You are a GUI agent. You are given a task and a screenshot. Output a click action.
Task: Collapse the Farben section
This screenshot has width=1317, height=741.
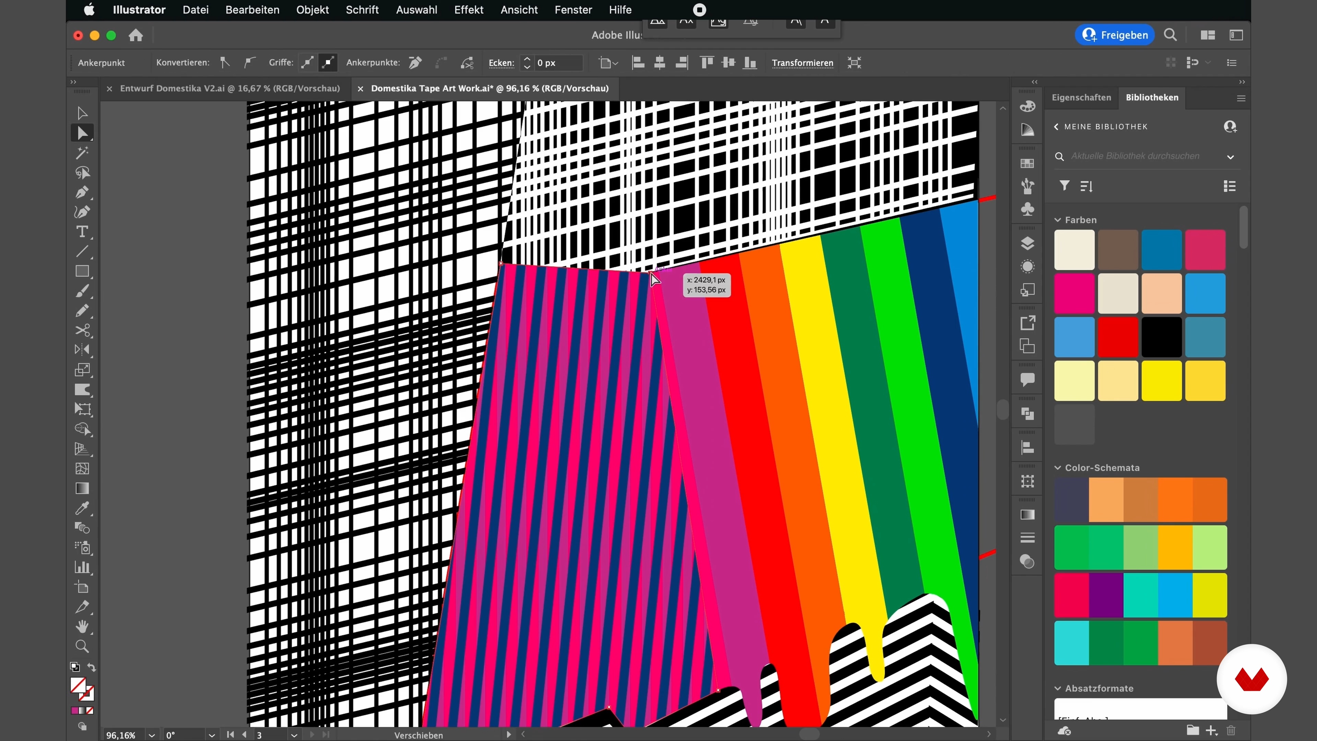pyautogui.click(x=1058, y=220)
